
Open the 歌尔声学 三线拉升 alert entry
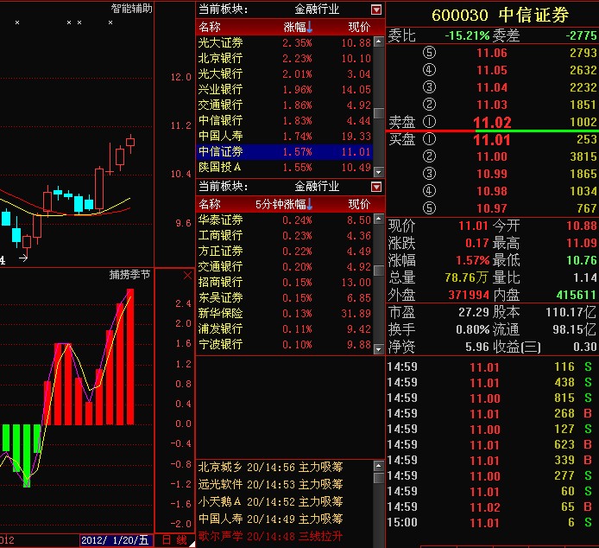[x=271, y=537]
